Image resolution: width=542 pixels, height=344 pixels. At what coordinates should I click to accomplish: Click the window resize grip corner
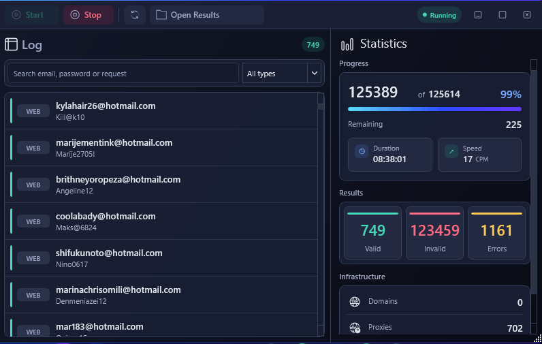click(x=537, y=339)
